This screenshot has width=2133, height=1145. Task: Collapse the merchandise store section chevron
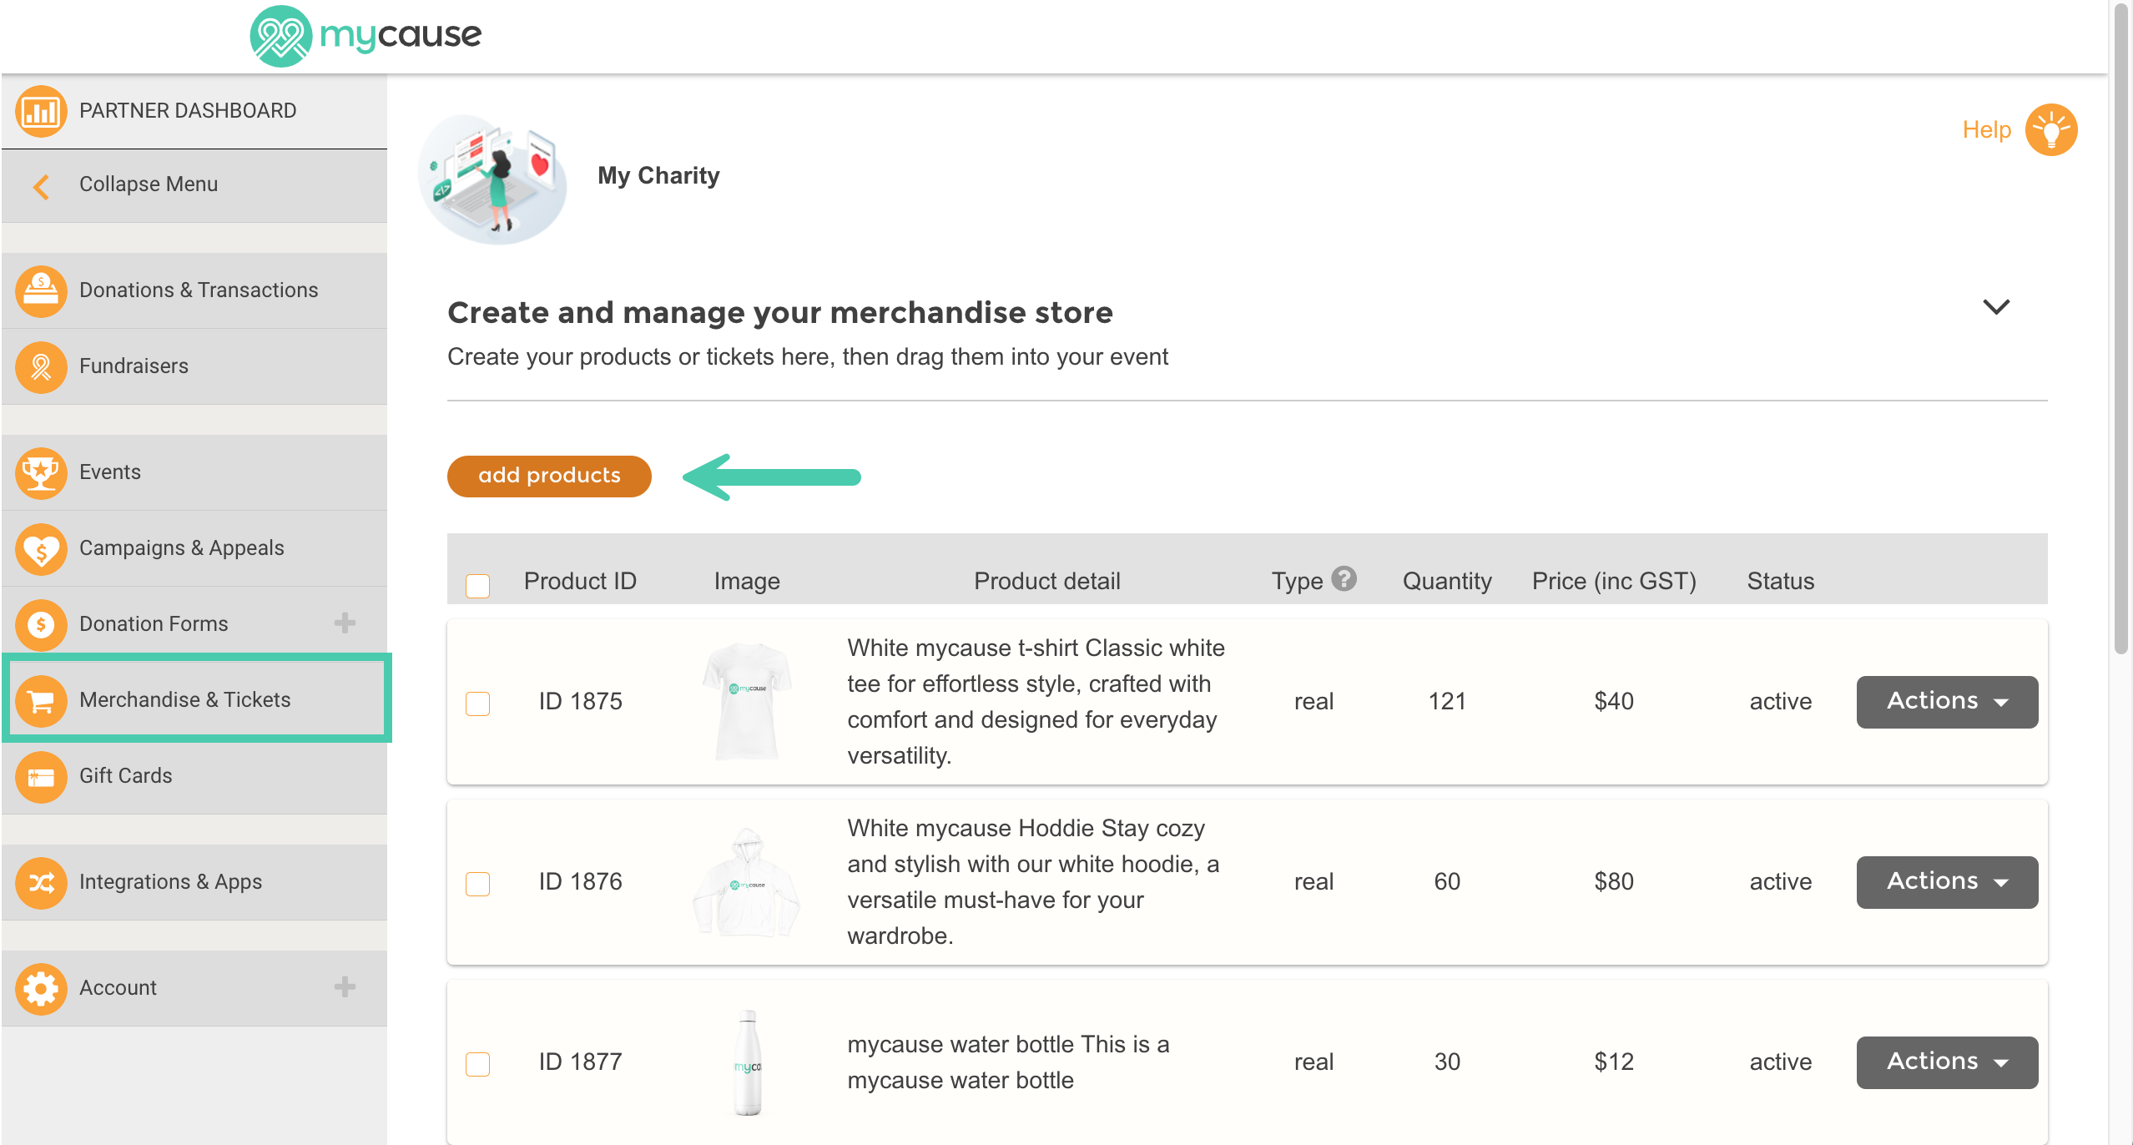pyautogui.click(x=1995, y=306)
